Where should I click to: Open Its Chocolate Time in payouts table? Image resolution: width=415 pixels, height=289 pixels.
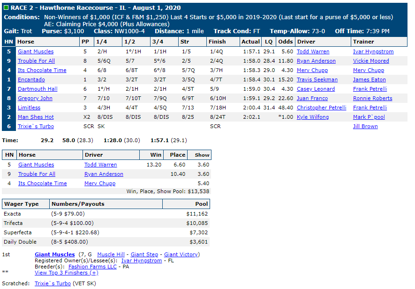(42, 183)
